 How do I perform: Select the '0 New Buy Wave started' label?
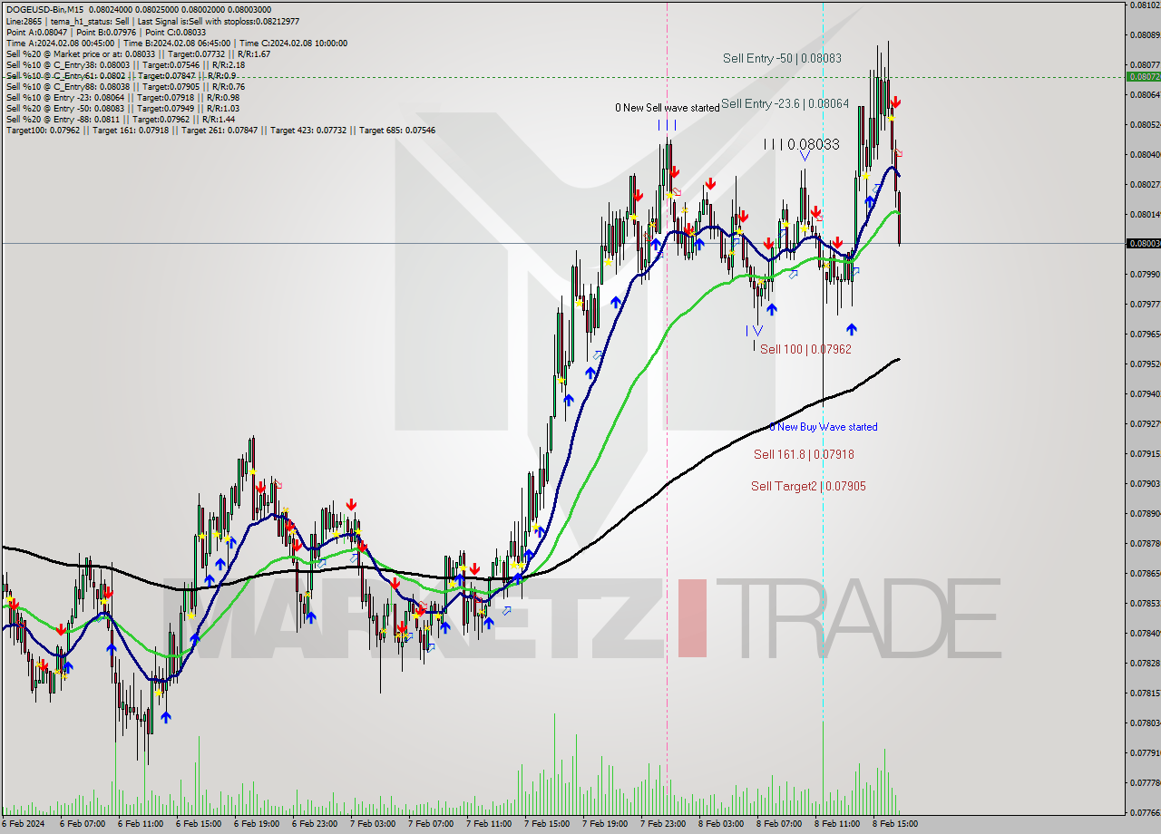coord(824,427)
